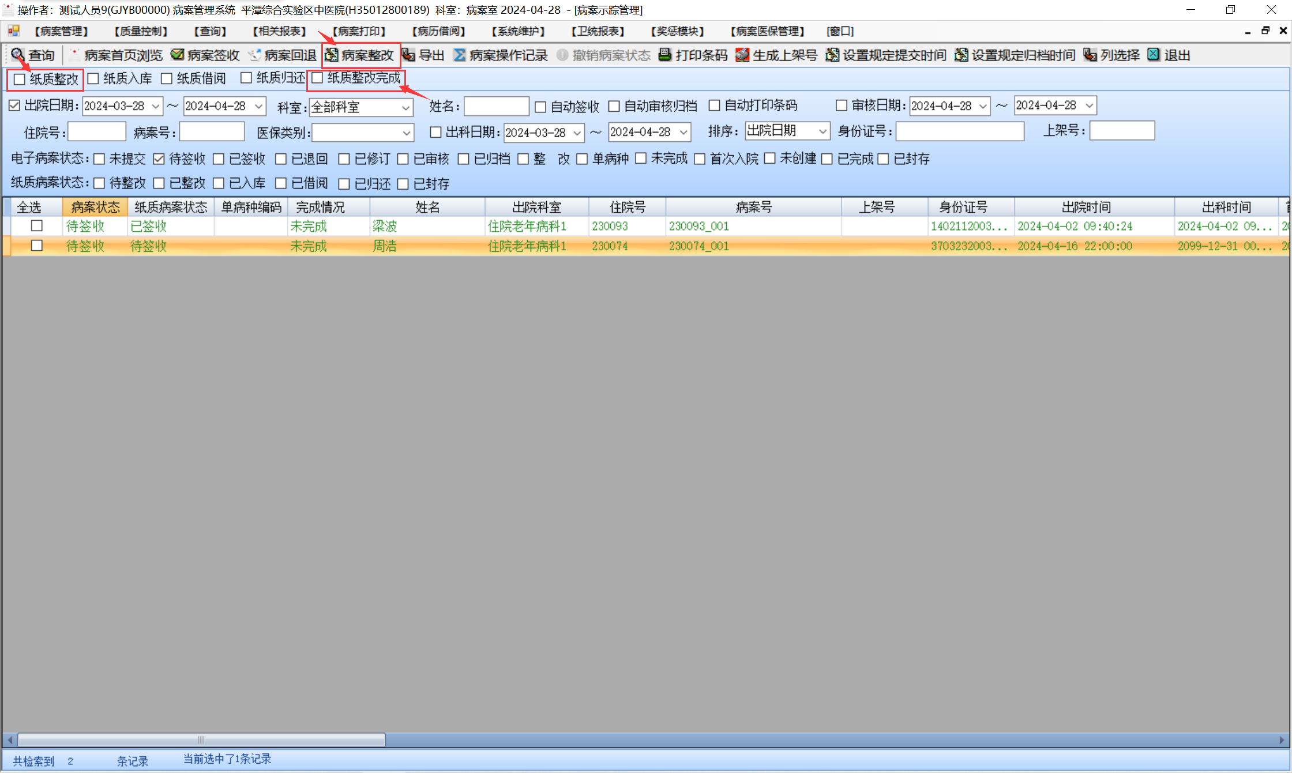Open the 【系统维护】 menu
Viewport: 1292px width, 773px height.
517,31
